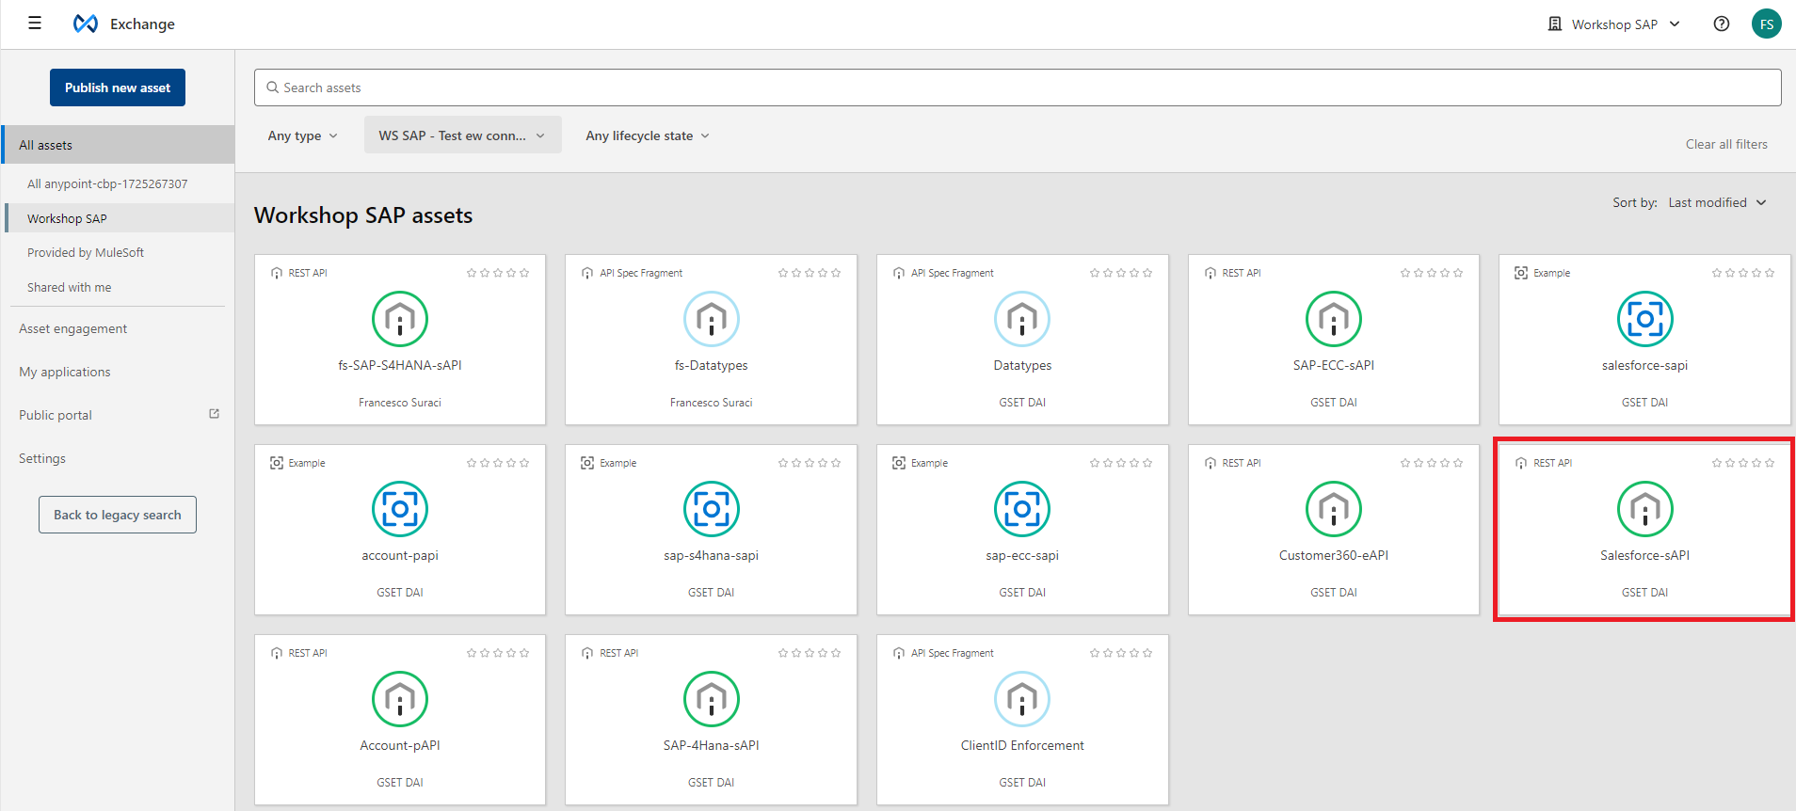Image resolution: width=1796 pixels, height=811 pixels.
Task: Click the star rating on account-papi card
Action: [498, 463]
